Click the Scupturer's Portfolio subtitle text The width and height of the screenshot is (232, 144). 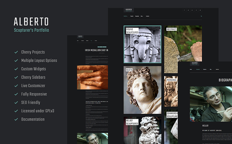coord(31,30)
